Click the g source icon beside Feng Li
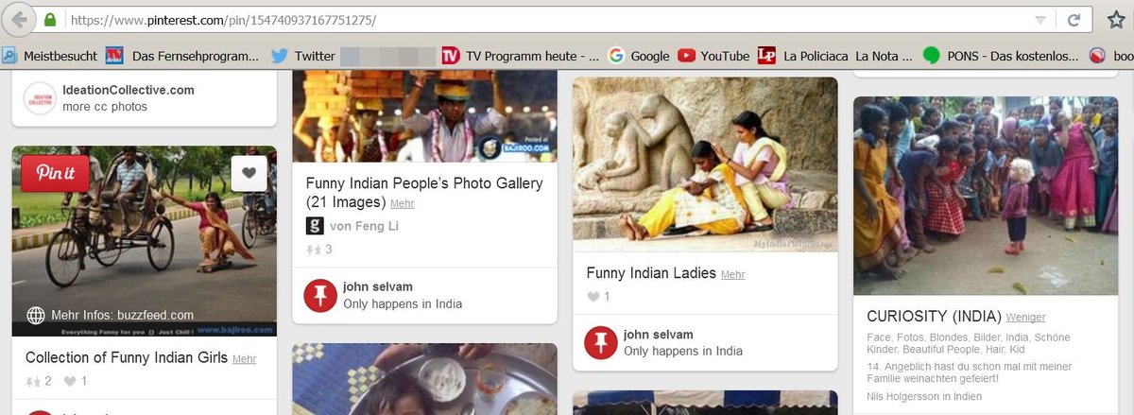Viewport: 1134px width, 415px height. click(x=315, y=226)
